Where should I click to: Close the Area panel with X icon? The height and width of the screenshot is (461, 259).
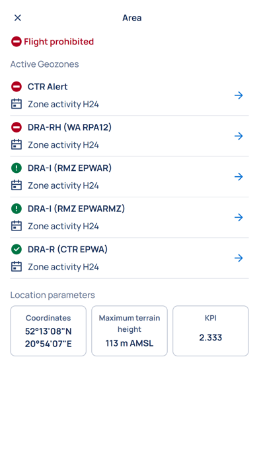tap(18, 18)
